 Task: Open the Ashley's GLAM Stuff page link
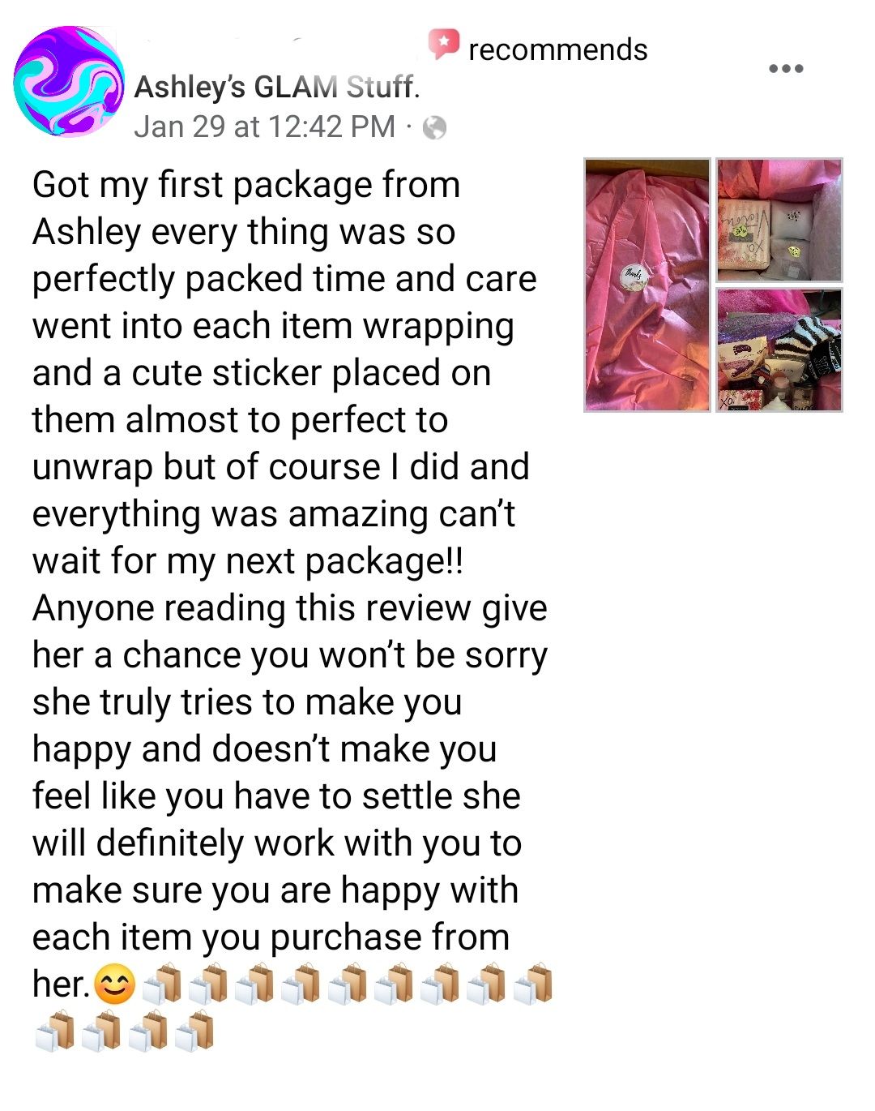click(x=276, y=86)
